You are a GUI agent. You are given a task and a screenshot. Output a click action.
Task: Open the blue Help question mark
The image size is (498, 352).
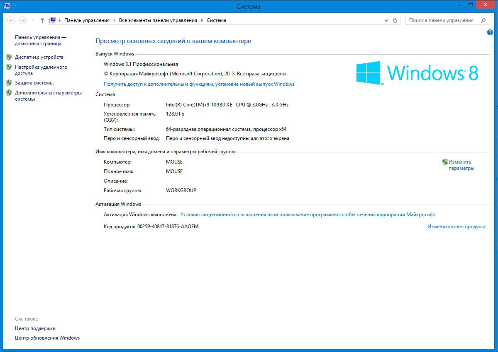tap(490, 32)
